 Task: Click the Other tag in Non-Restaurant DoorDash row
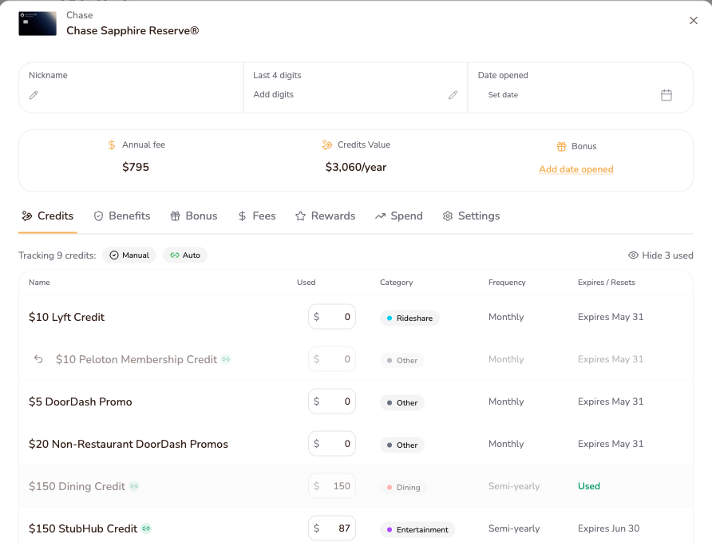click(401, 445)
